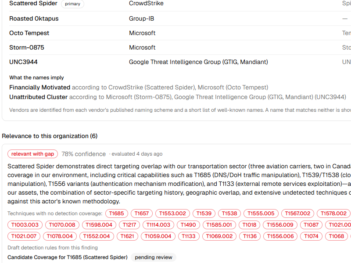Select the T1021.007 technique chip
351x263 pixels.
(x=24, y=236)
